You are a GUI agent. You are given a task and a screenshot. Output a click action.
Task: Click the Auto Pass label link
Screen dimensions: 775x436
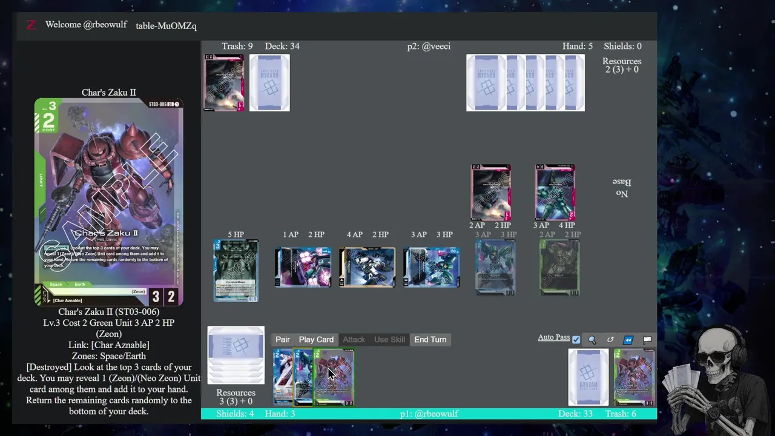553,337
